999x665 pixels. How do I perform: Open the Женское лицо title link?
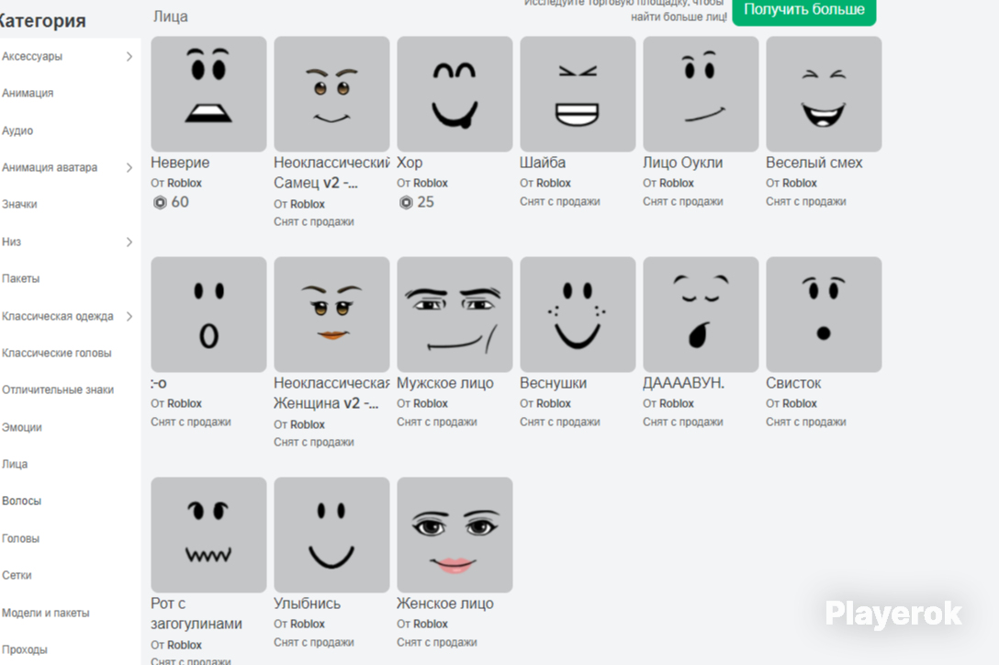point(444,603)
